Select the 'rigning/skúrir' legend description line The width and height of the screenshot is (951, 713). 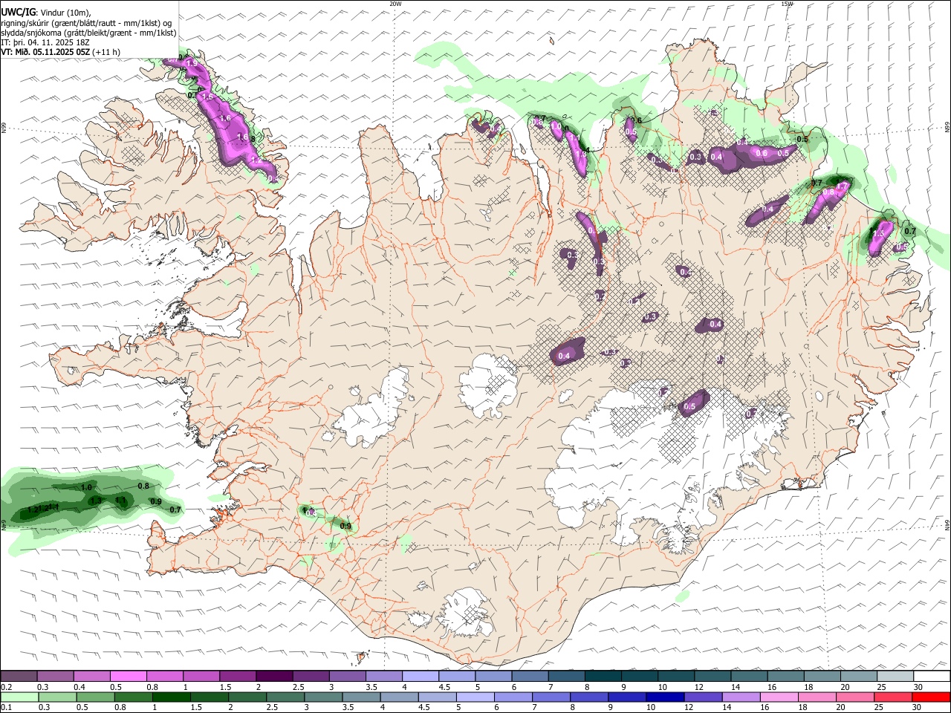[x=87, y=23]
